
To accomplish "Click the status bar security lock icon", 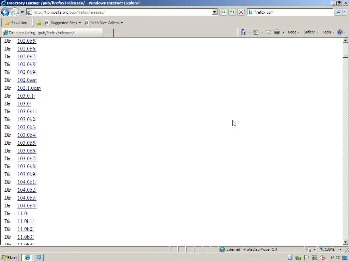I will pos(309,249).
